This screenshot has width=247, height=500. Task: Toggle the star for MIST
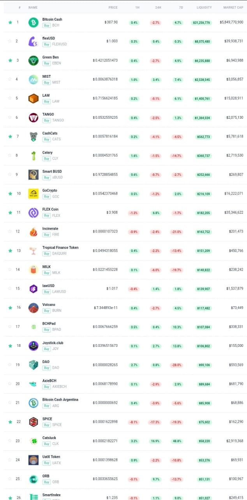pyautogui.click(x=10, y=79)
